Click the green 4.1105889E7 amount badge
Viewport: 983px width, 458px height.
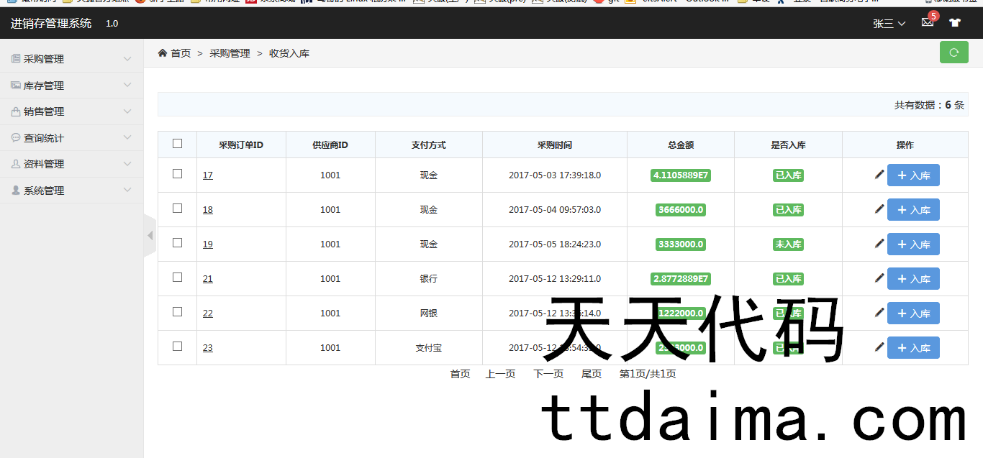coord(680,175)
